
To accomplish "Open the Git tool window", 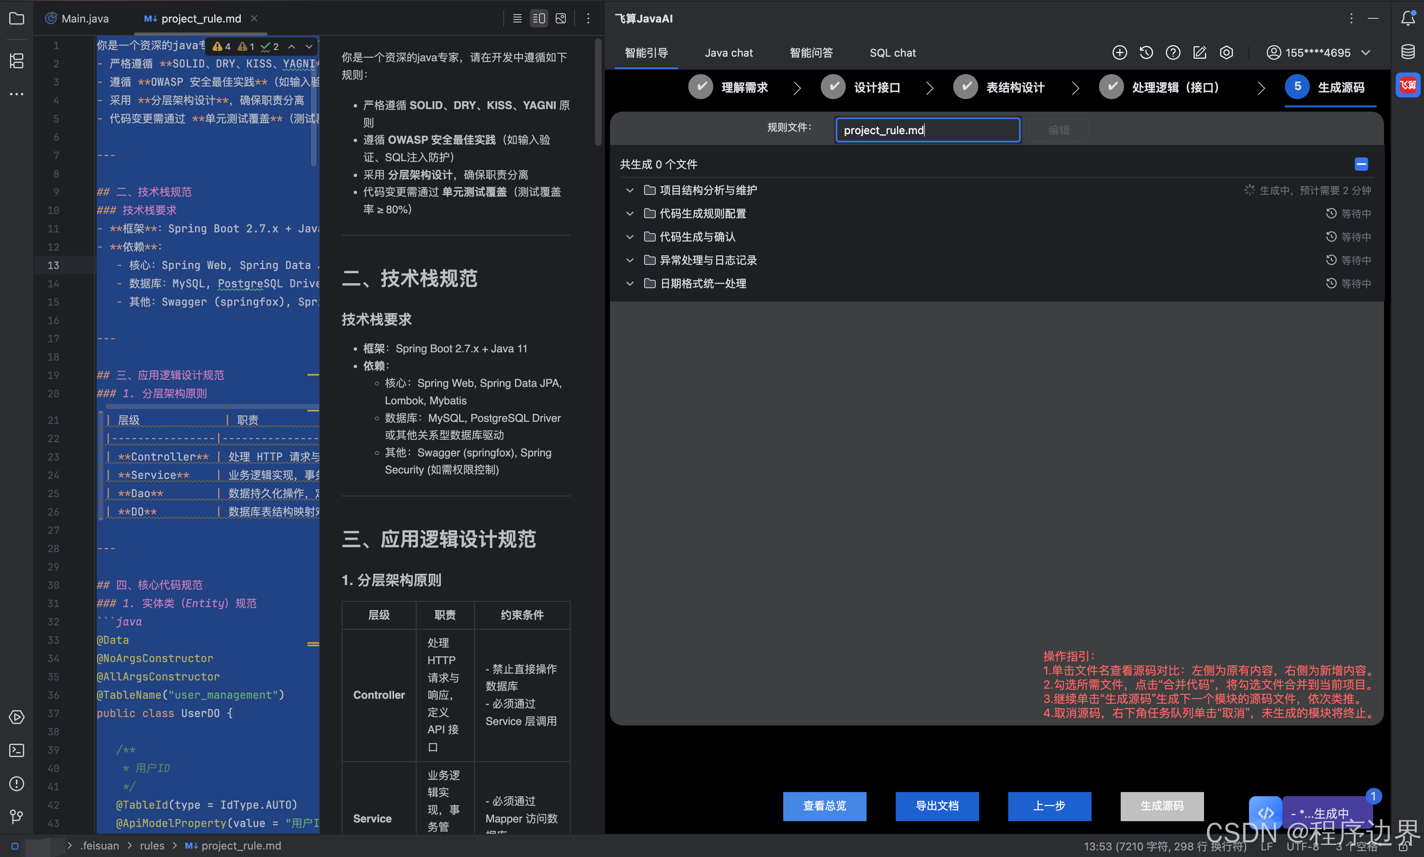I will point(17,816).
